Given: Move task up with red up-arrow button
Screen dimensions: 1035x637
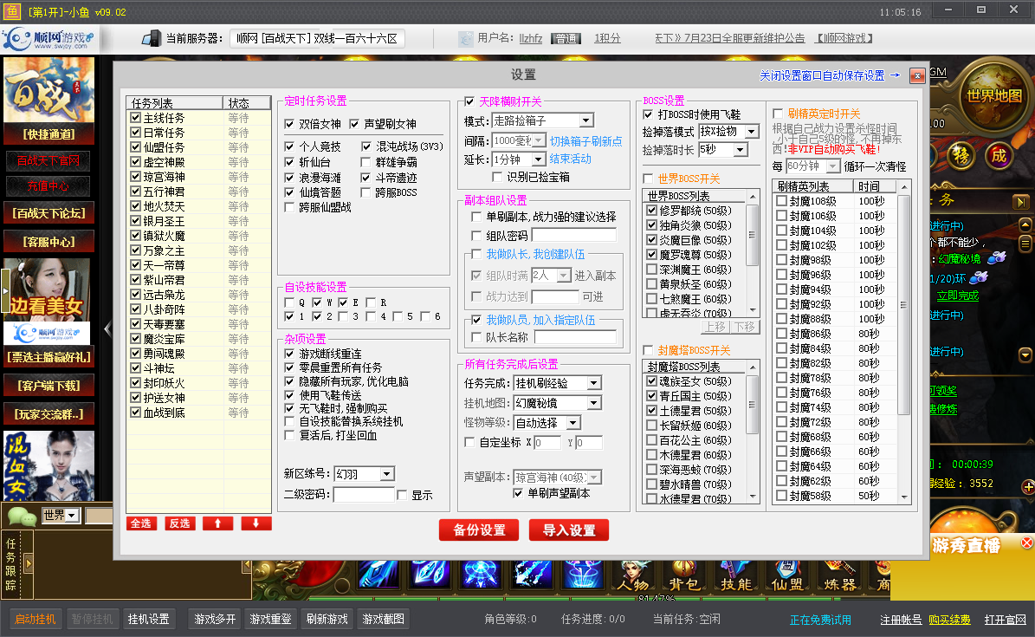Looking at the screenshot, I should click(x=217, y=523).
